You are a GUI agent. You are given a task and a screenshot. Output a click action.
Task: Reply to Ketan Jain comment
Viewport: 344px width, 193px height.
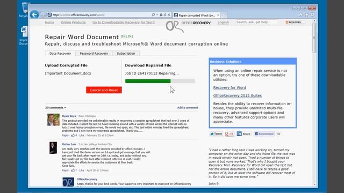tap(65, 170)
